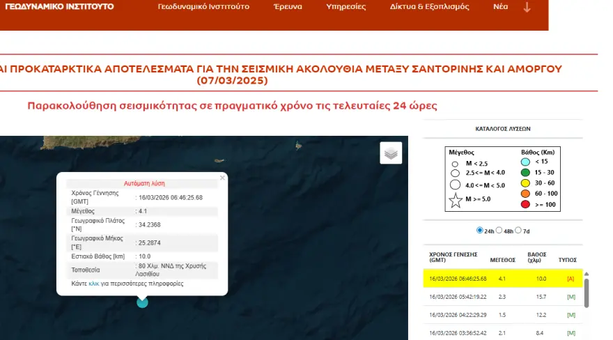The image size is (613, 340).
Task: Select the 05:42:19 earthquake catalog row
Action: pyautogui.click(x=502, y=296)
